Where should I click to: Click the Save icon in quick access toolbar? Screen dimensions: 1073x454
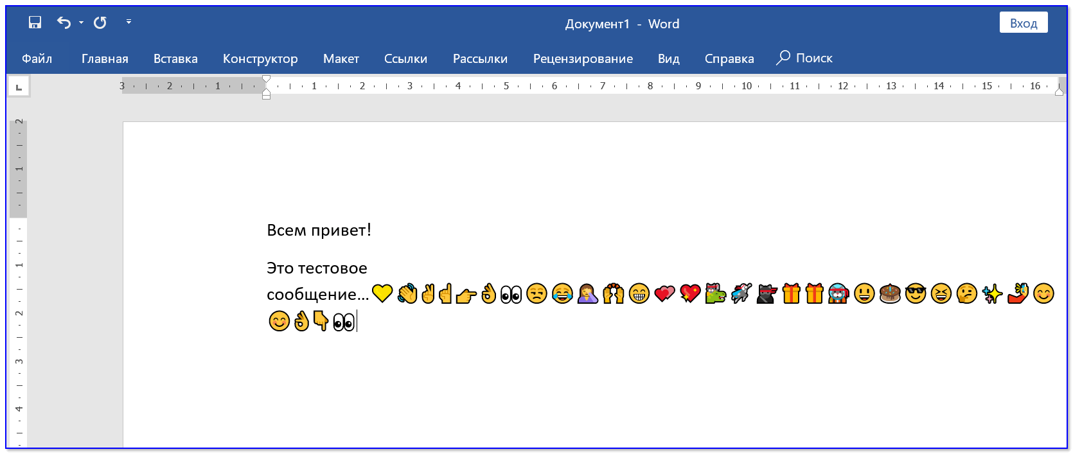click(35, 22)
